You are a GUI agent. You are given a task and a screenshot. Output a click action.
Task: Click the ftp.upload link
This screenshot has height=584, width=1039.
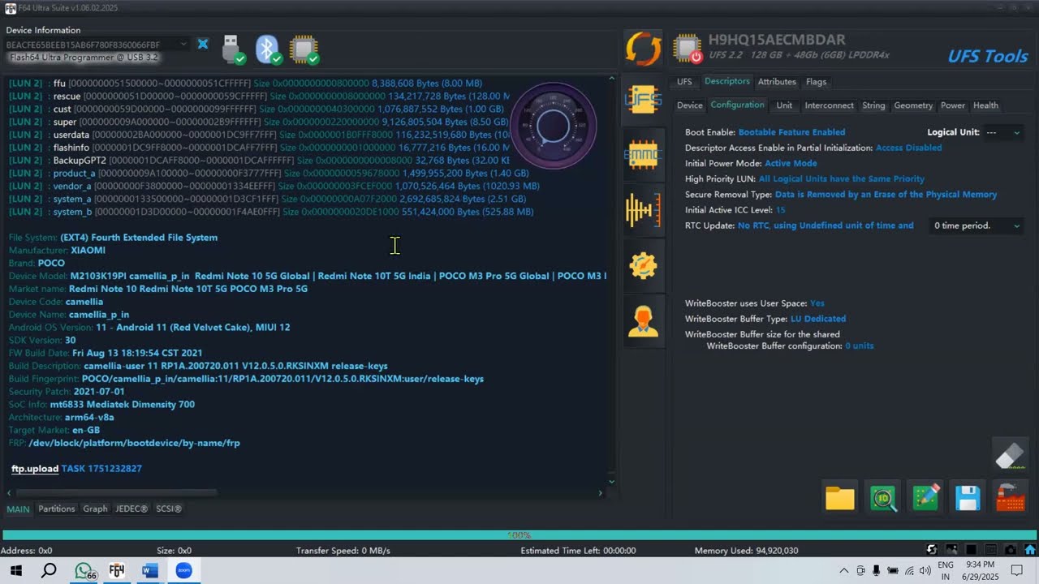pyautogui.click(x=35, y=469)
